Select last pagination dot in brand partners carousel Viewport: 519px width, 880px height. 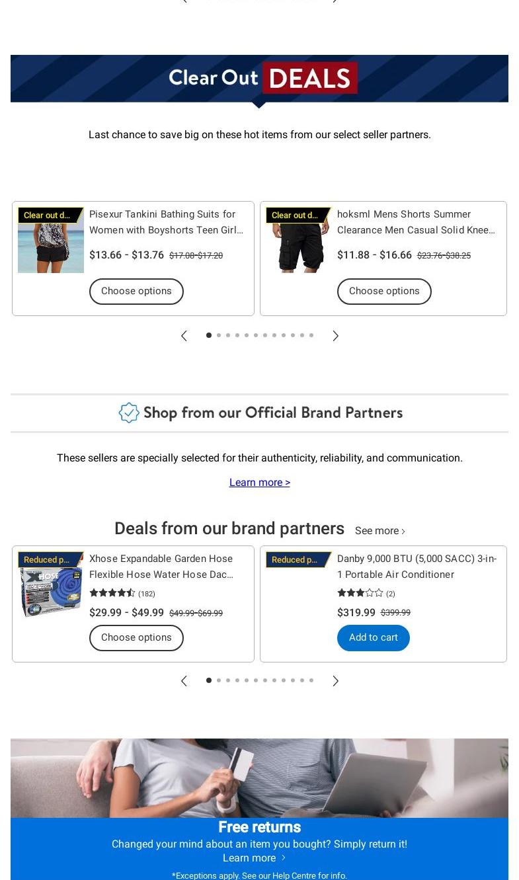[311, 680]
